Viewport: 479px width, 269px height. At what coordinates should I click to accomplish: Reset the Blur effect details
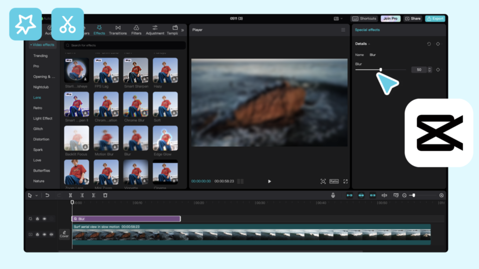click(429, 44)
